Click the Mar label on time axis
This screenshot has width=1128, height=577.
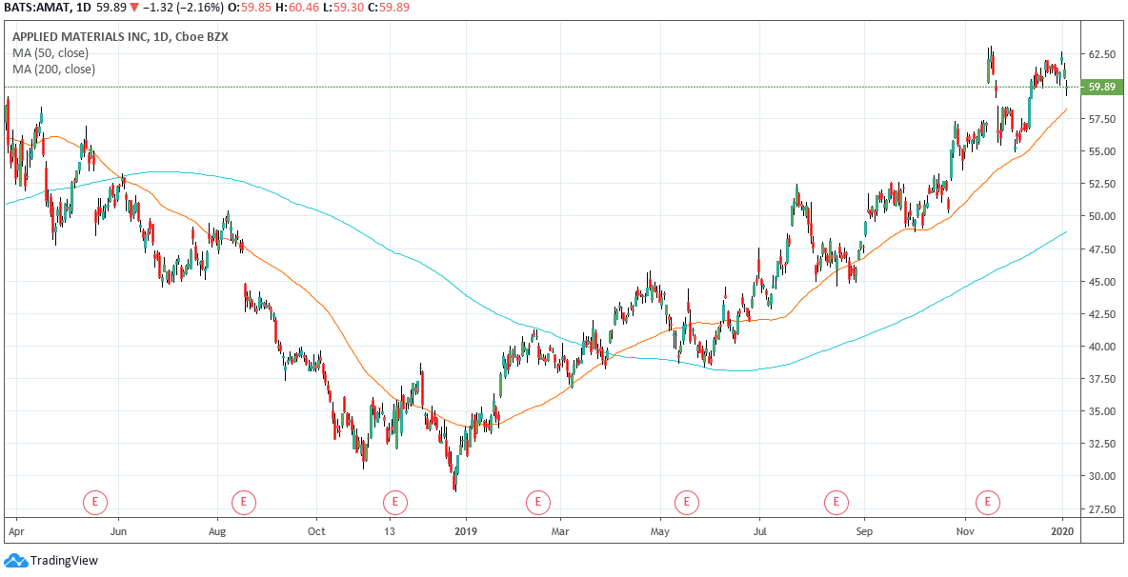click(561, 532)
